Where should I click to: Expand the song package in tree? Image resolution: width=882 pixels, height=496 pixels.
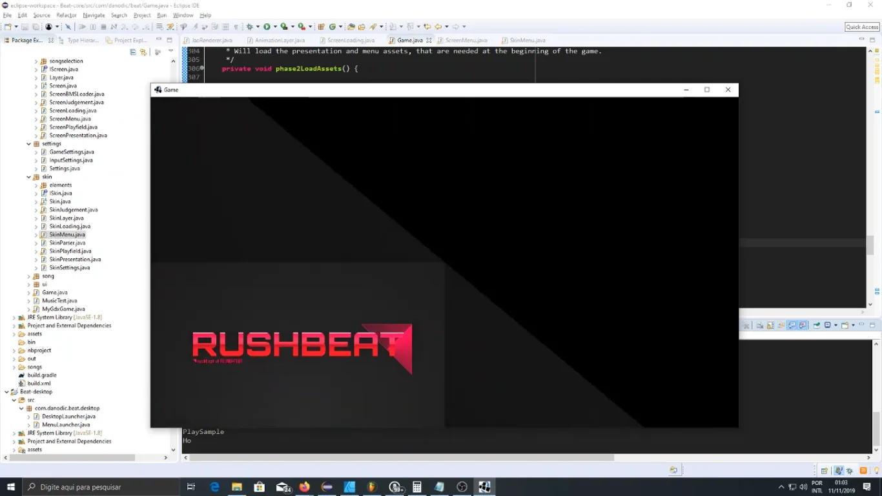tap(28, 276)
